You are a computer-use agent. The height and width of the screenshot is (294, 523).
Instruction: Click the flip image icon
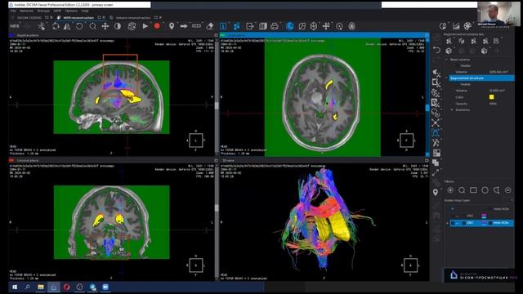tap(67, 26)
